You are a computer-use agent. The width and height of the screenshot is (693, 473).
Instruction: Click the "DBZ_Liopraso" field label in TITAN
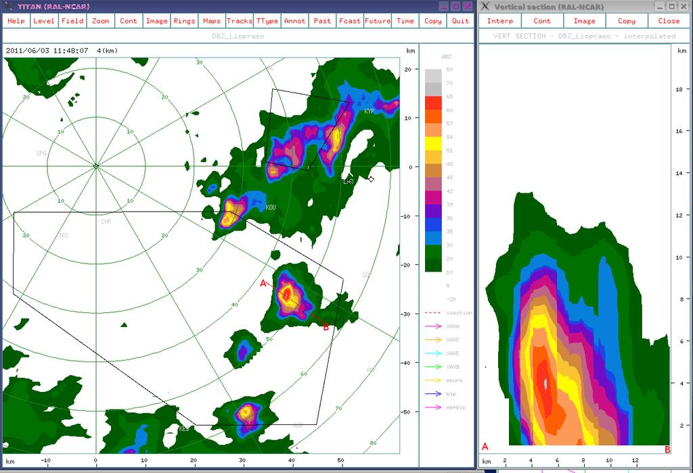pos(238,36)
